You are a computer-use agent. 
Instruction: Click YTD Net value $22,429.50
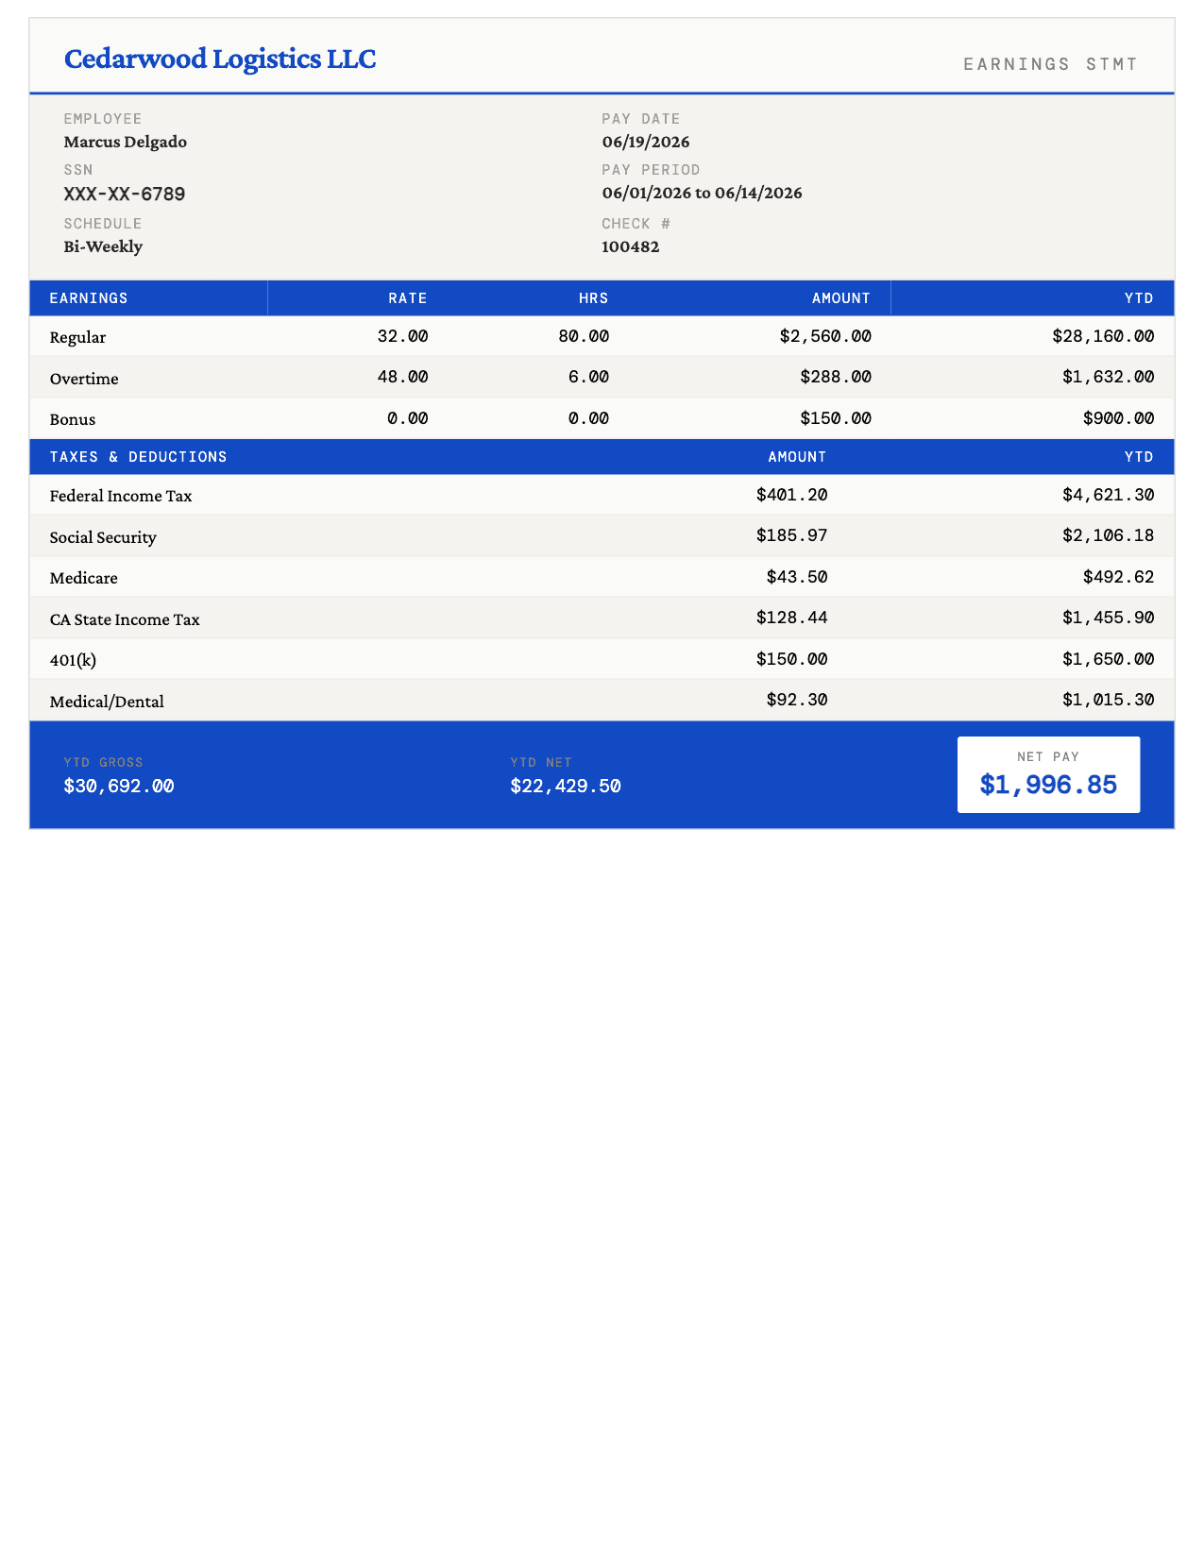coord(566,787)
